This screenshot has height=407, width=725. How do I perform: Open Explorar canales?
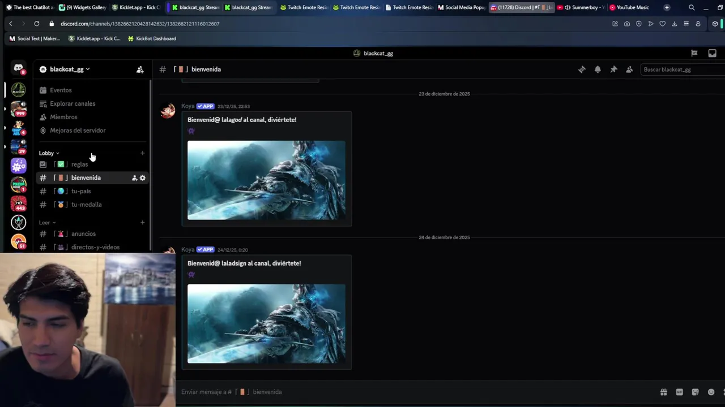pos(92,104)
